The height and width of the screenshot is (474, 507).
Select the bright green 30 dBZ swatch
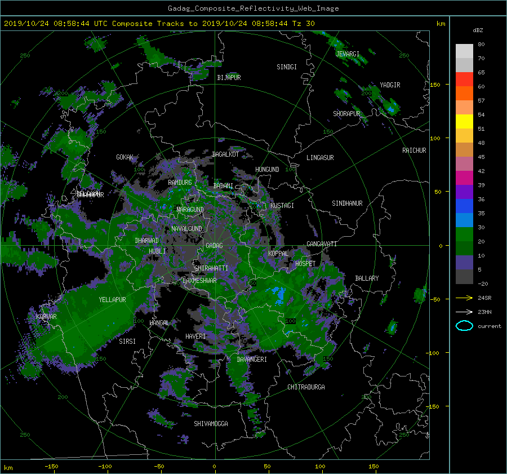coord(464,234)
